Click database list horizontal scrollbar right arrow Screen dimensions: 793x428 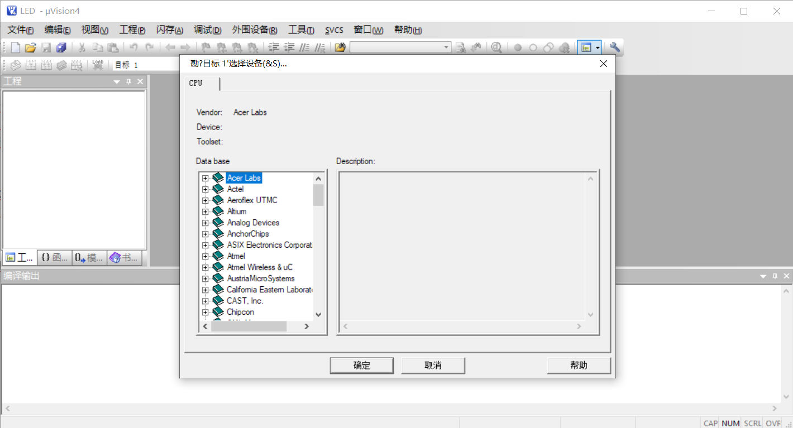[306, 326]
